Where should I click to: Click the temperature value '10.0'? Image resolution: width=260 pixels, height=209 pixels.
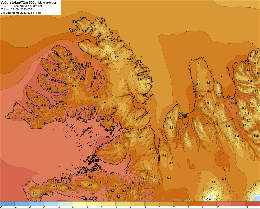(234, 103)
